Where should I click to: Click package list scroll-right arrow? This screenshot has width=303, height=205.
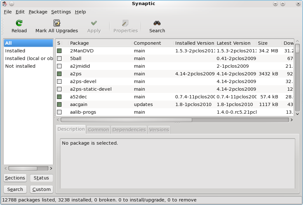coord(292,120)
